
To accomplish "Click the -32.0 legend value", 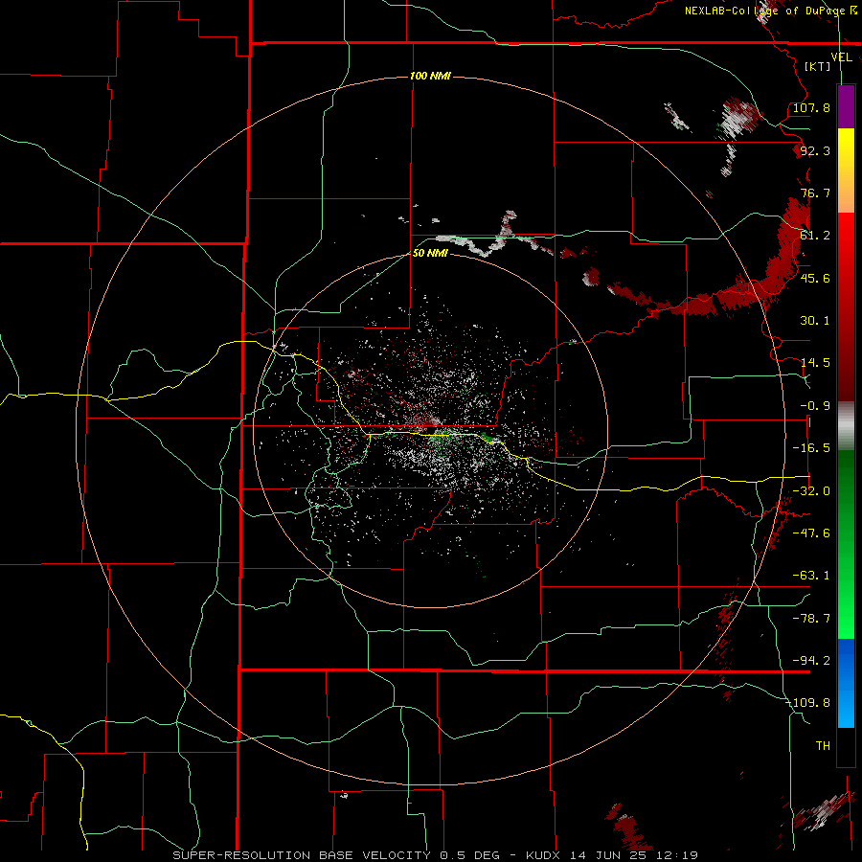I will click(811, 491).
